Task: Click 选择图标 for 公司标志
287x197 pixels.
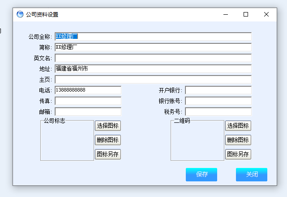Action: coord(108,126)
